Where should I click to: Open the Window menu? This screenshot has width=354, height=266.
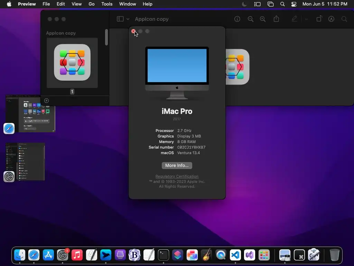coord(128,4)
